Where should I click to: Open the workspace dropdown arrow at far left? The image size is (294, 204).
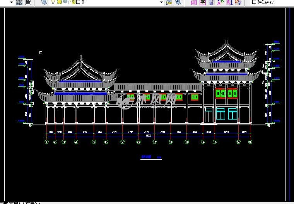11,2
